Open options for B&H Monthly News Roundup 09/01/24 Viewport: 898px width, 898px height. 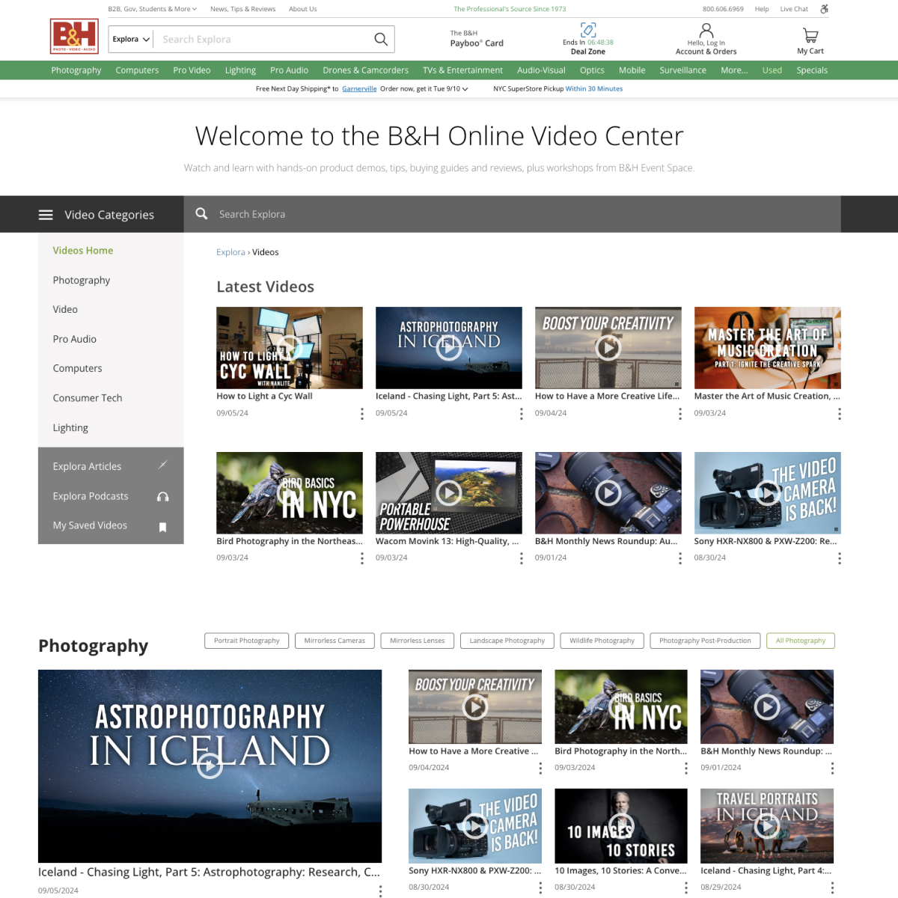point(680,558)
